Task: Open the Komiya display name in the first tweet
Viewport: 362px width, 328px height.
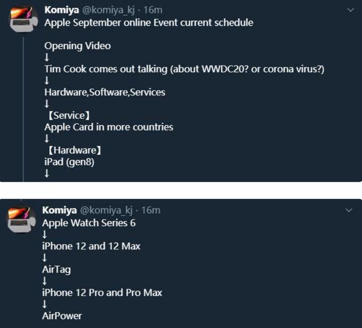Action: [62, 10]
